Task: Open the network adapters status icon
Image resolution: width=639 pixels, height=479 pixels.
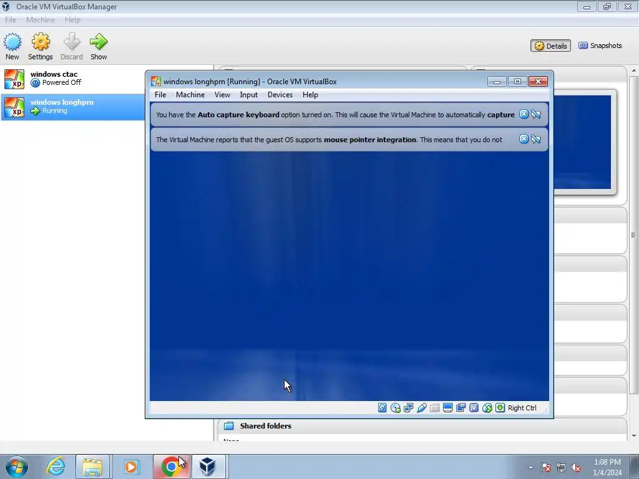Action: coord(408,408)
